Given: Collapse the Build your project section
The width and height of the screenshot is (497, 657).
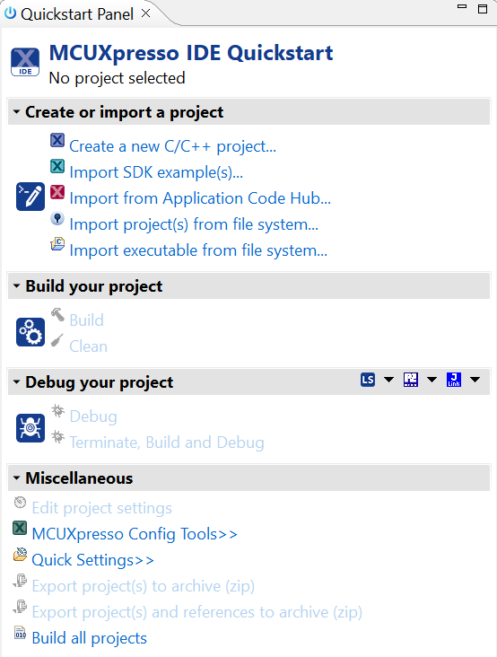Looking at the screenshot, I should [17, 285].
